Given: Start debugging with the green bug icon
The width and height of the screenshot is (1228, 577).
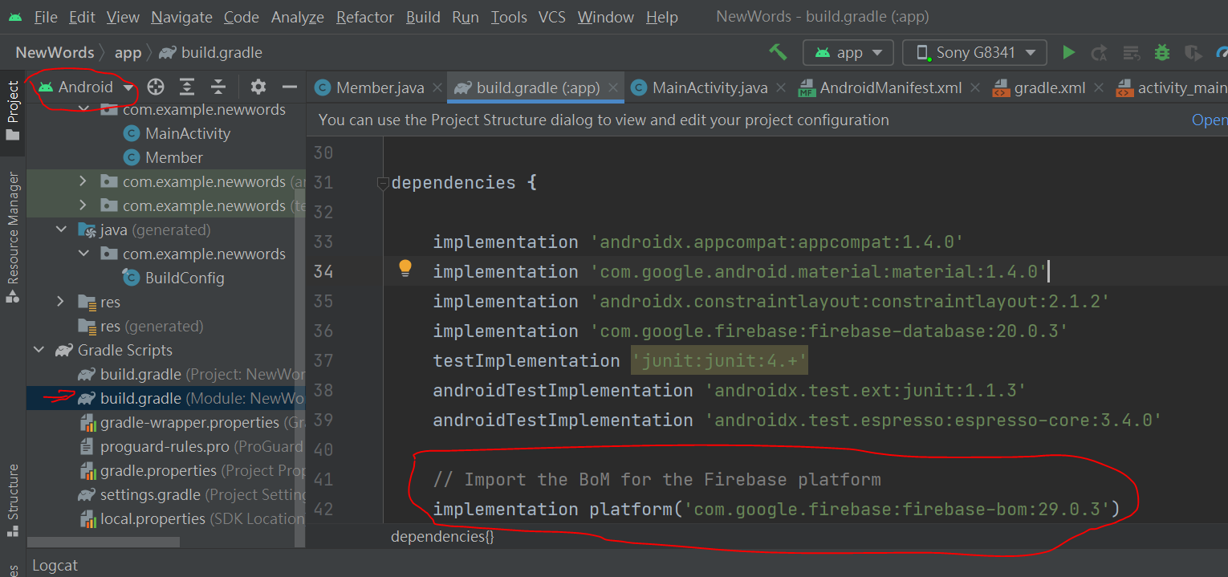Looking at the screenshot, I should tap(1162, 52).
